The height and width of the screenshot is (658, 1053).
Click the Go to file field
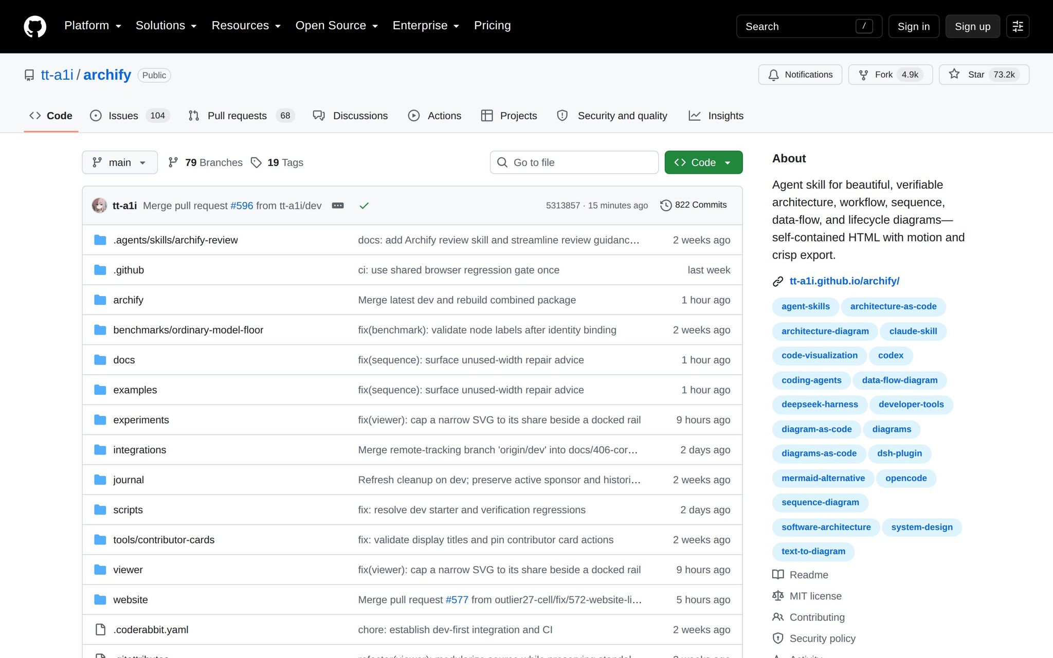pyautogui.click(x=574, y=162)
